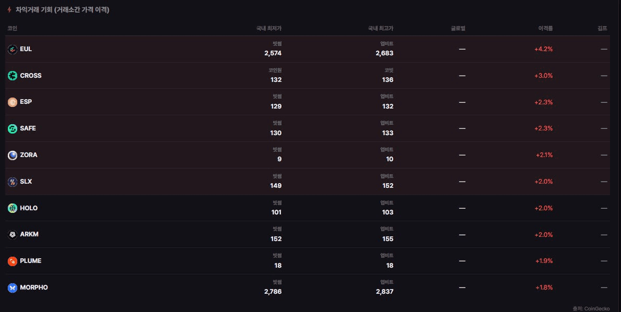This screenshot has height=312, width=621.
Task: Click the EUL +4.2% spread value
Action: click(x=543, y=49)
